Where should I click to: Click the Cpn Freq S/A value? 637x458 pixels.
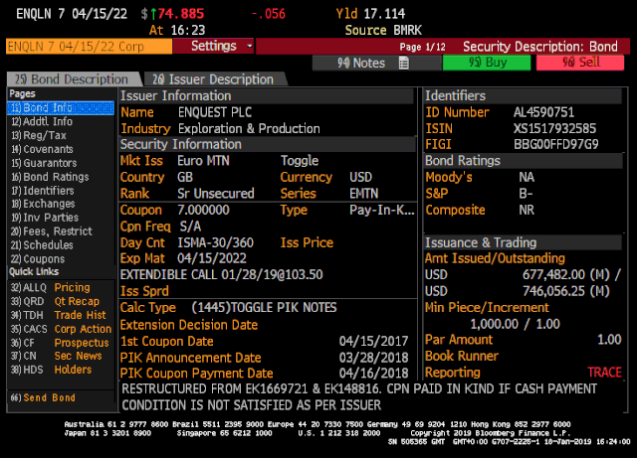(190, 227)
